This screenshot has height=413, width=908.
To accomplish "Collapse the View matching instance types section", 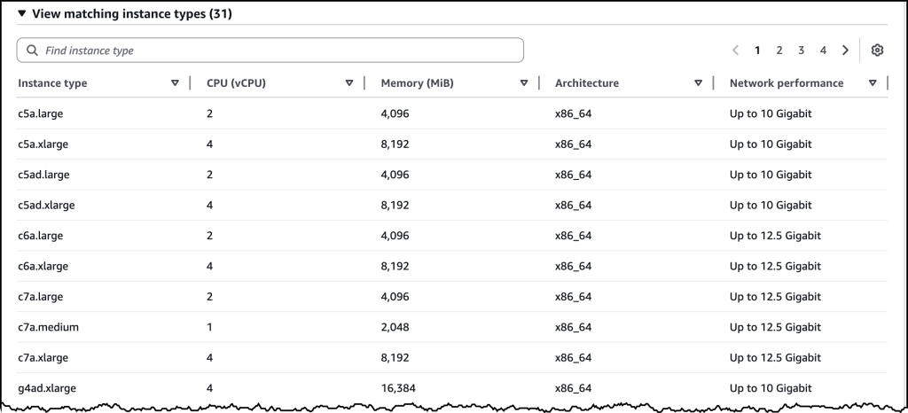I will coord(22,14).
